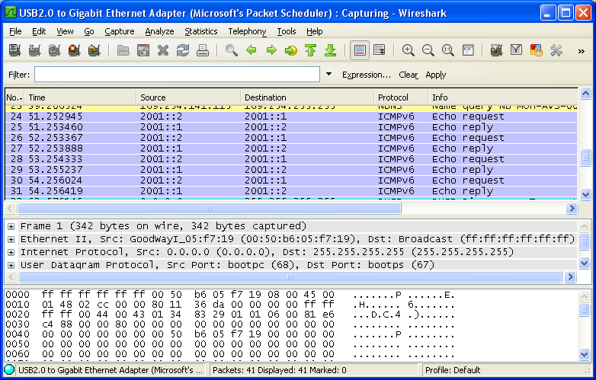Select packet 31 Echo reply row
The width and height of the screenshot is (596, 380).
[x=291, y=191]
